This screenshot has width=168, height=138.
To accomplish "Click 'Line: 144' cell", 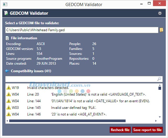I will pyautogui.click(x=34, y=101).
